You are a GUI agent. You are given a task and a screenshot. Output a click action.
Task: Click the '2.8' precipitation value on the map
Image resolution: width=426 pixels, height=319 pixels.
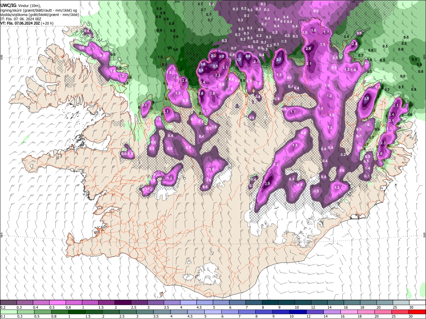308,49
